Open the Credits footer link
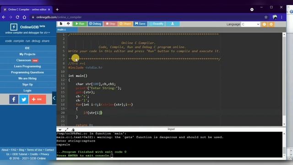Viewport: 293px width, 165px height. tap(34, 154)
